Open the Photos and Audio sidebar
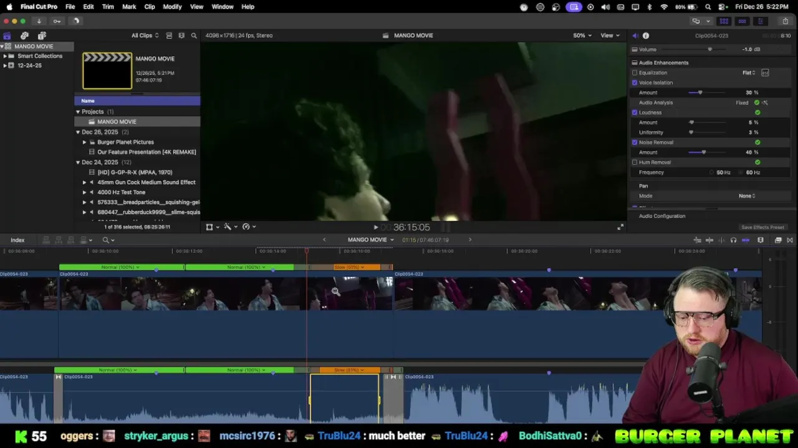Viewport: 798px width, 448px height. point(24,35)
